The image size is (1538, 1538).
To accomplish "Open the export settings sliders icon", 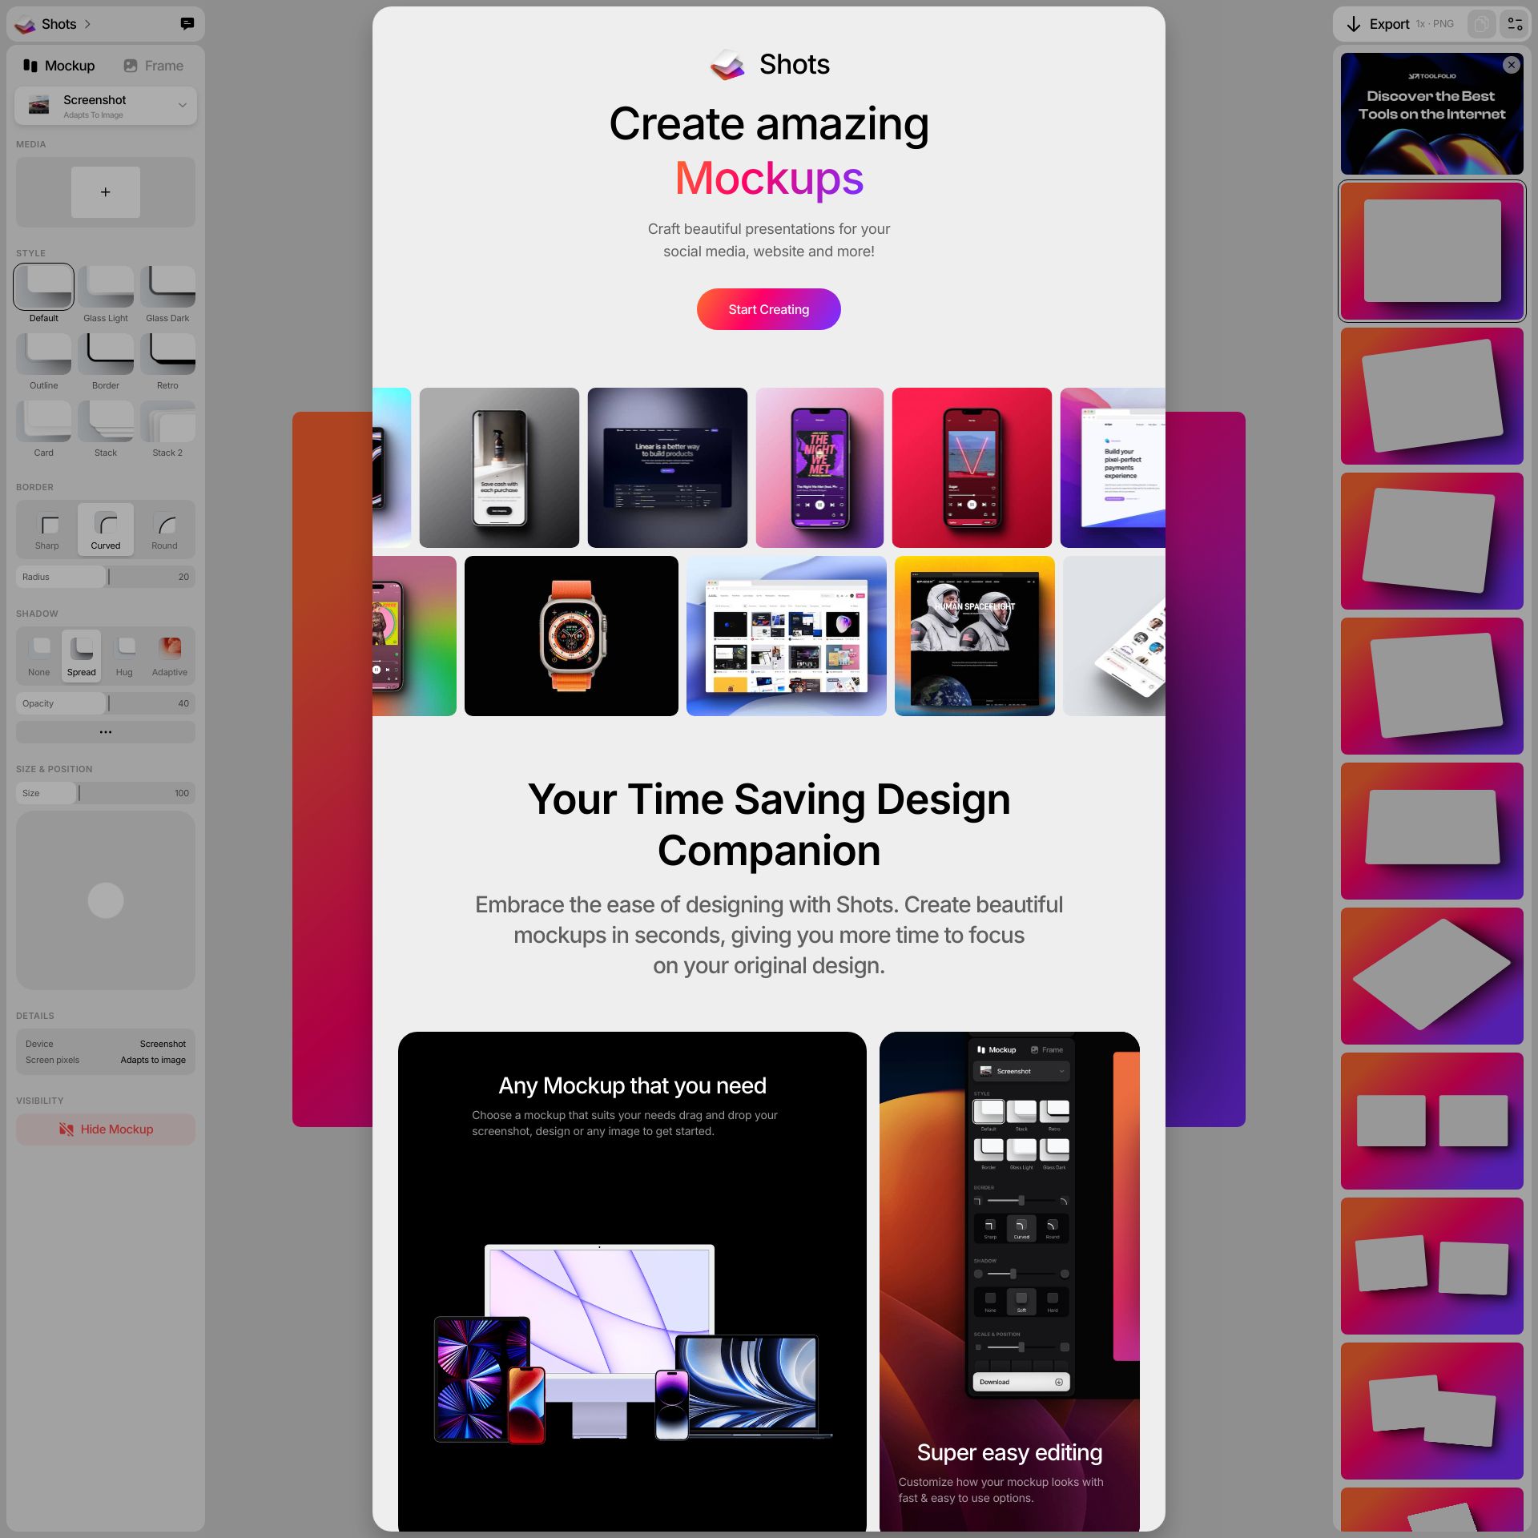I will 1515,24.
